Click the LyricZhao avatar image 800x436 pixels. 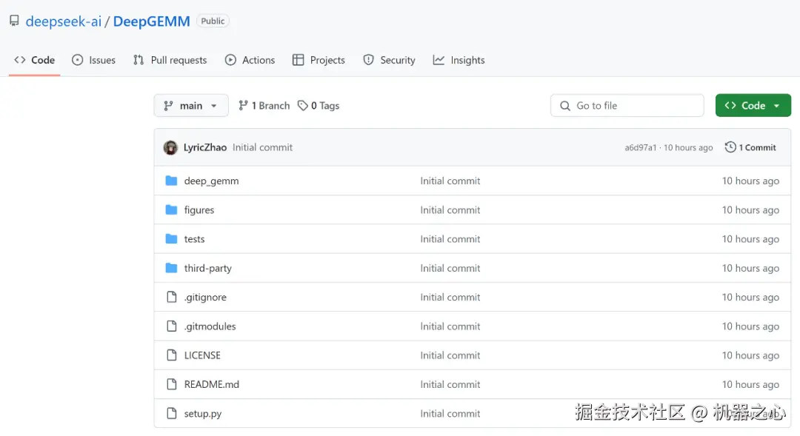point(170,147)
